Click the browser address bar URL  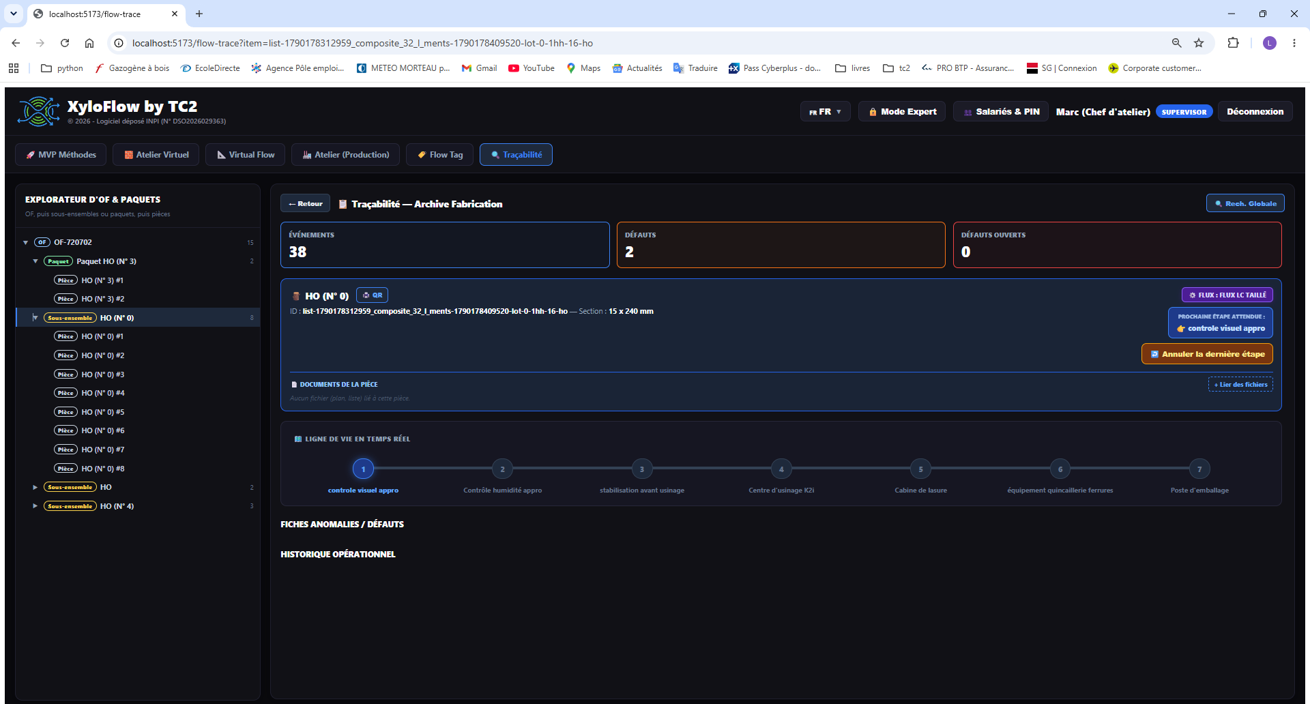point(362,43)
